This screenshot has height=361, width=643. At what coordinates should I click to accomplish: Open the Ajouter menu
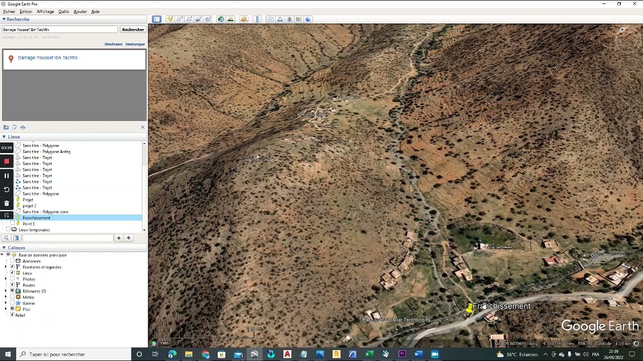pos(80,12)
